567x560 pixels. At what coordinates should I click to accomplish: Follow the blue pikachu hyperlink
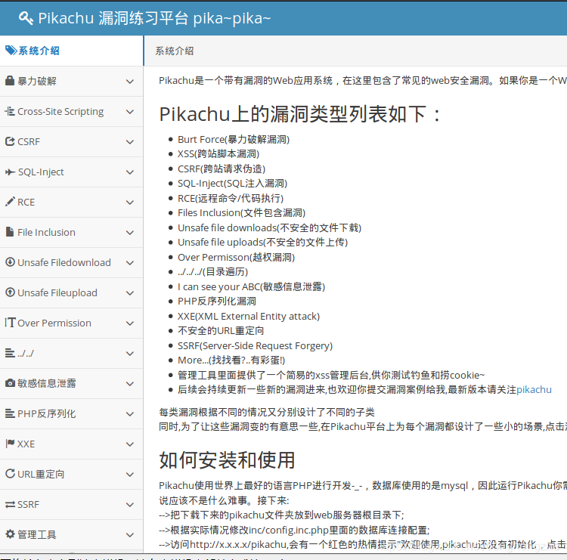(534, 390)
